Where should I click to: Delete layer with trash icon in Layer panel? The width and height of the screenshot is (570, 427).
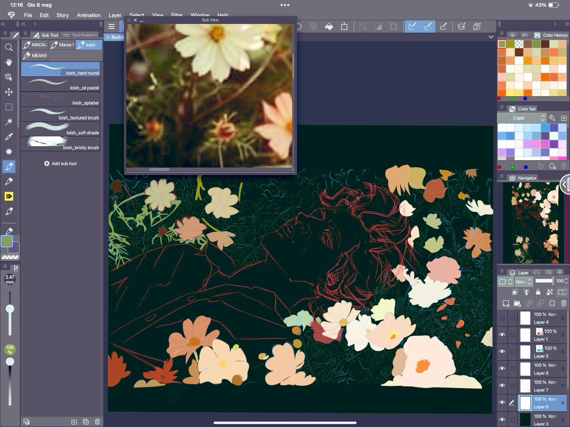point(564,303)
